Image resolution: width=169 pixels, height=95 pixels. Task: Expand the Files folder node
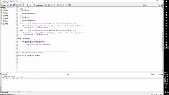pyautogui.click(x=2, y=12)
